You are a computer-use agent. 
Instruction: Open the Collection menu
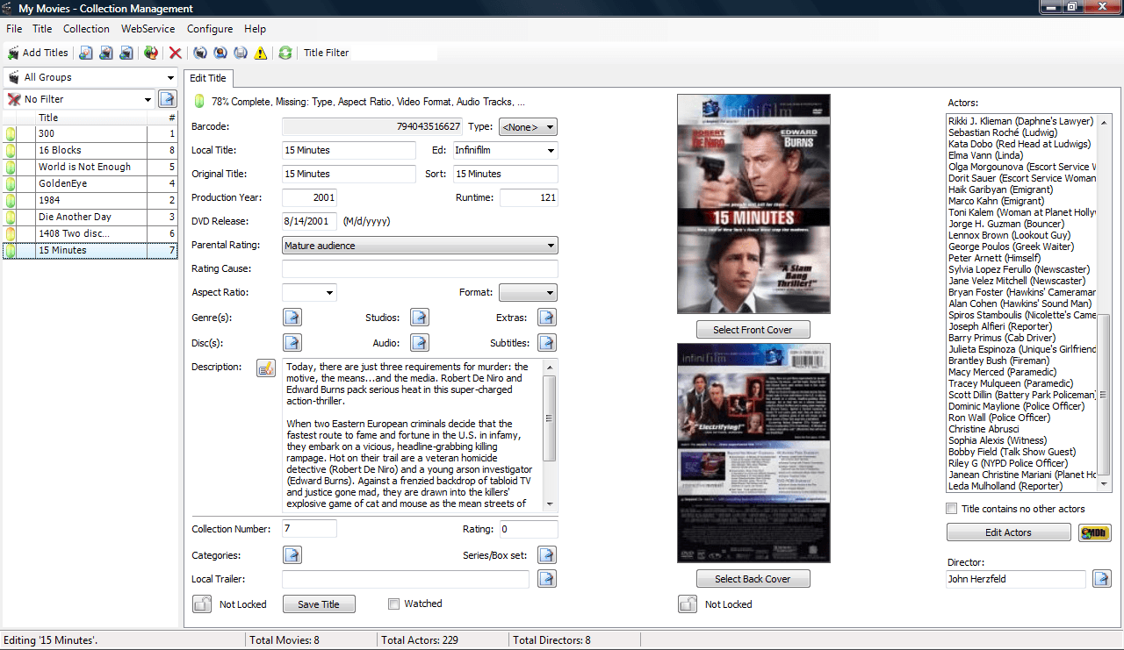86,29
